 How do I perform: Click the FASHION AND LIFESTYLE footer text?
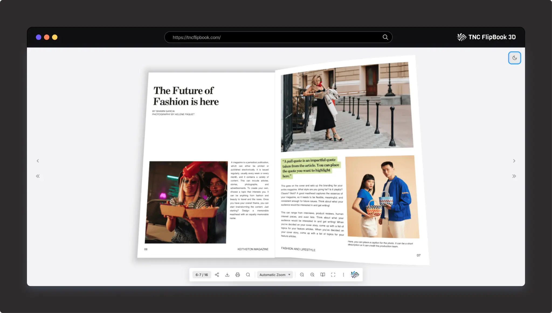[298, 249]
